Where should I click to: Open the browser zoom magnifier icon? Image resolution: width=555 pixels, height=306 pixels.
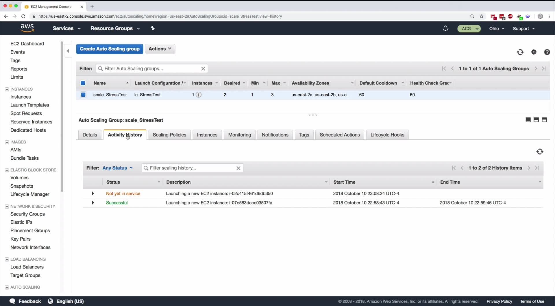[x=472, y=16]
